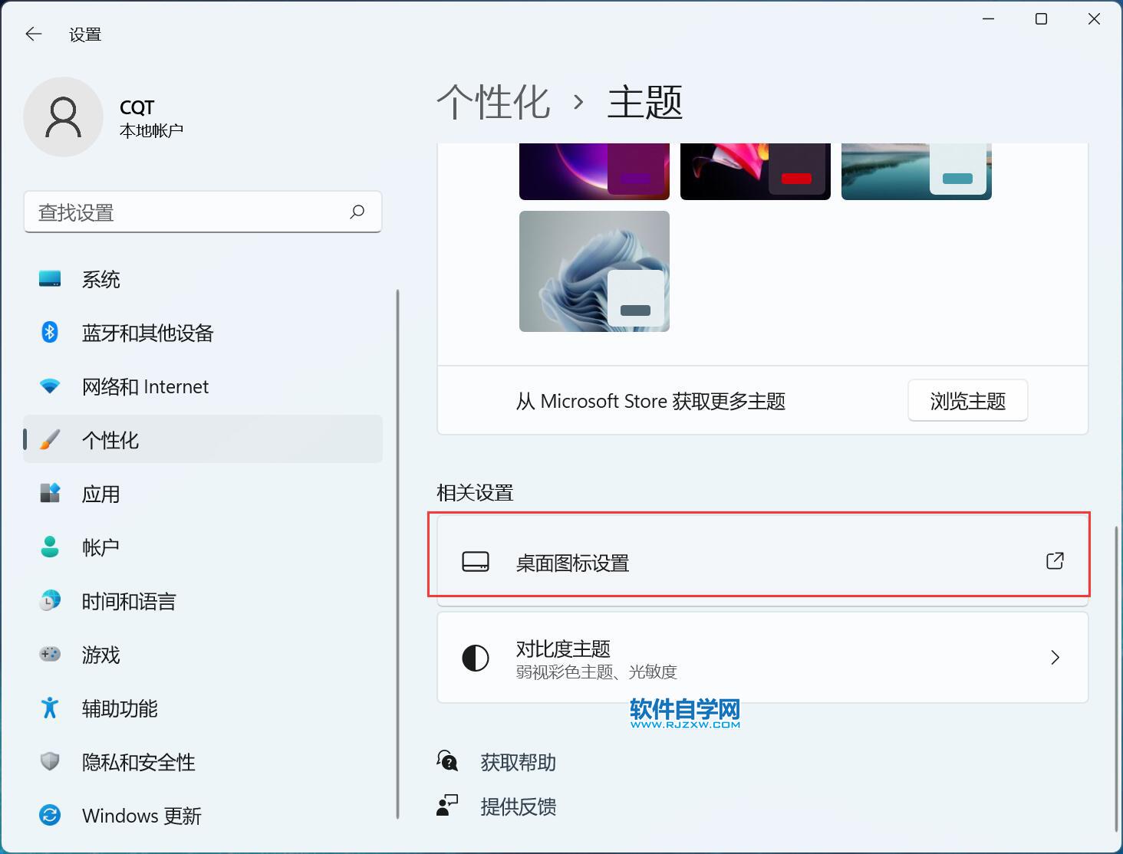The image size is (1123, 854).
Task: Open 桌面图标设置
Action: click(762, 562)
